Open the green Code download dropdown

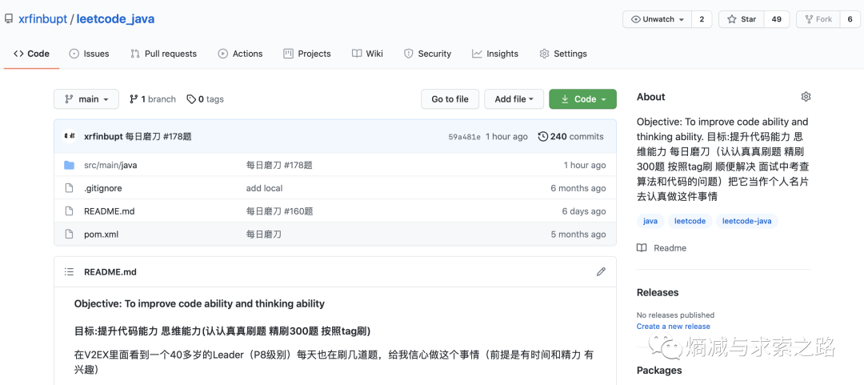coord(582,99)
